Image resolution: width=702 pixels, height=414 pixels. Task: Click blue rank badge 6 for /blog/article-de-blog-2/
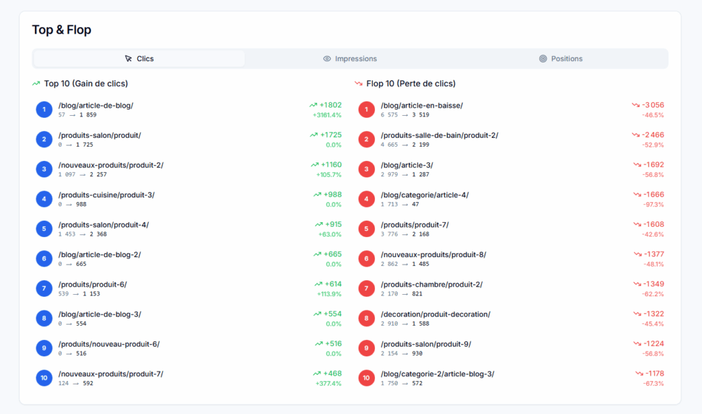tap(44, 258)
